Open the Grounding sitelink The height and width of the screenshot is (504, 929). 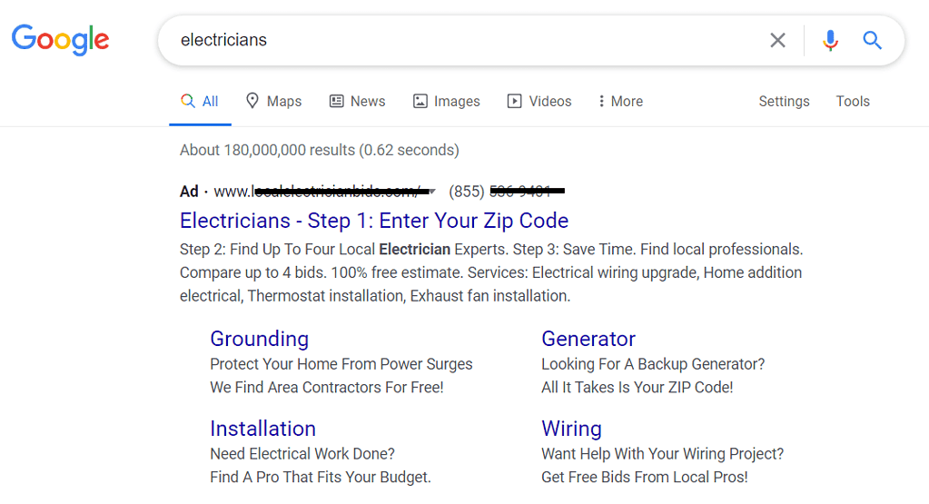(x=259, y=339)
